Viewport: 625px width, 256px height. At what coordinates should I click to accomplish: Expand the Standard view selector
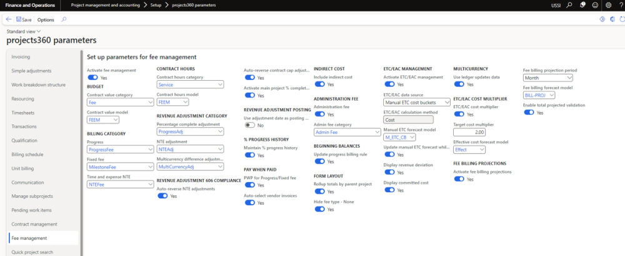click(24, 31)
